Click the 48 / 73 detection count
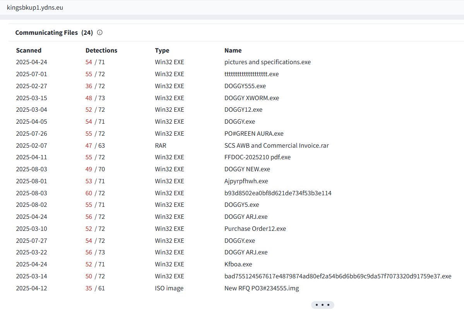This screenshot has height=312, width=464. point(95,98)
